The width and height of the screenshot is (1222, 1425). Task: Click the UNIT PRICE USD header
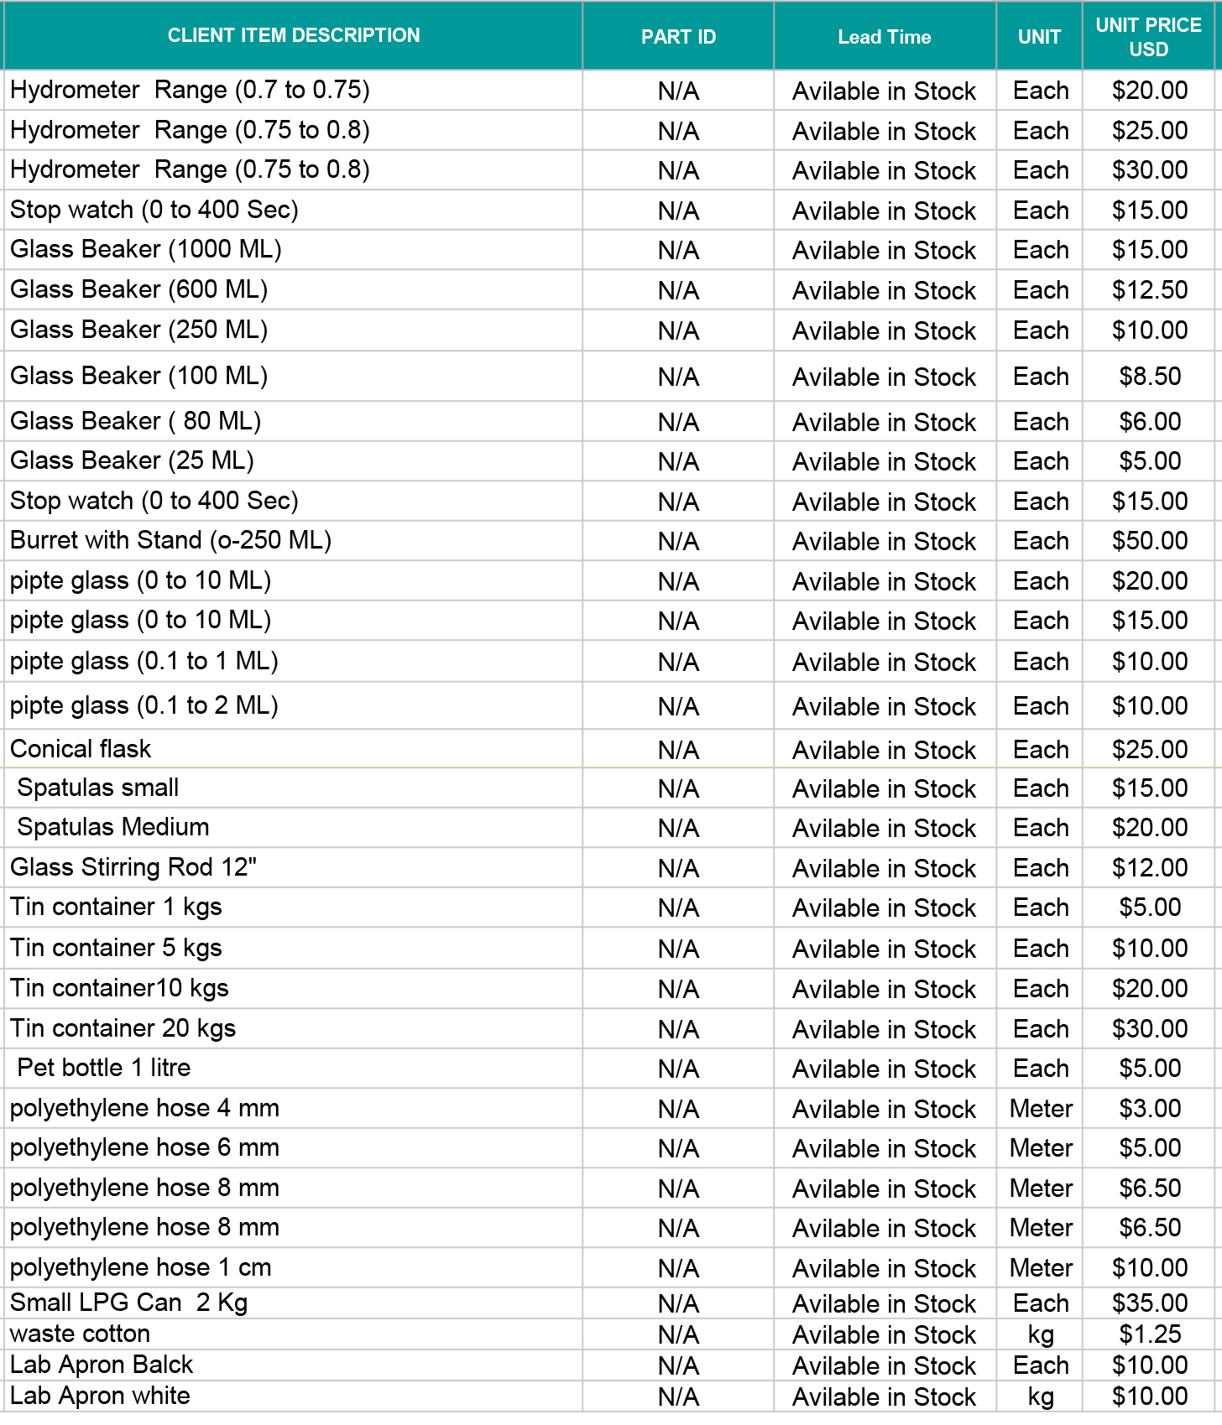(x=1148, y=37)
